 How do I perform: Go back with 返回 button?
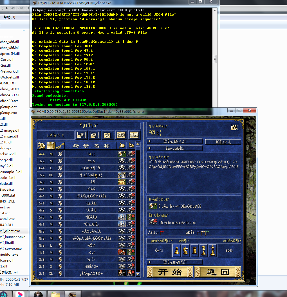click(218, 272)
